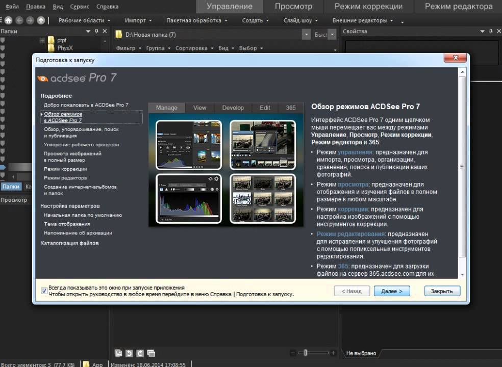Viewport: 502px width, 367px height.
Task: Pin the Folders (Папки) panel
Action: click(96, 31)
